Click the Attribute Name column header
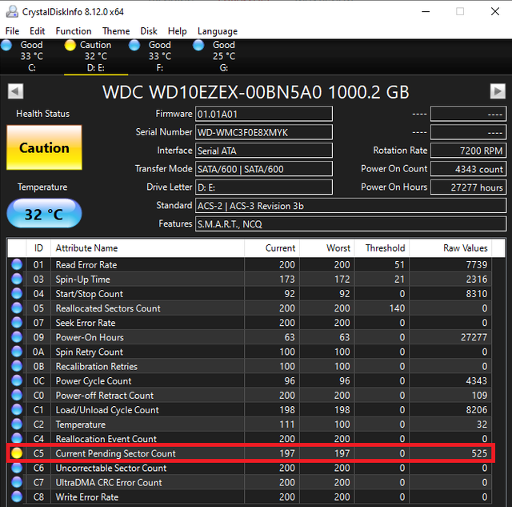The image size is (512, 507). click(x=147, y=248)
